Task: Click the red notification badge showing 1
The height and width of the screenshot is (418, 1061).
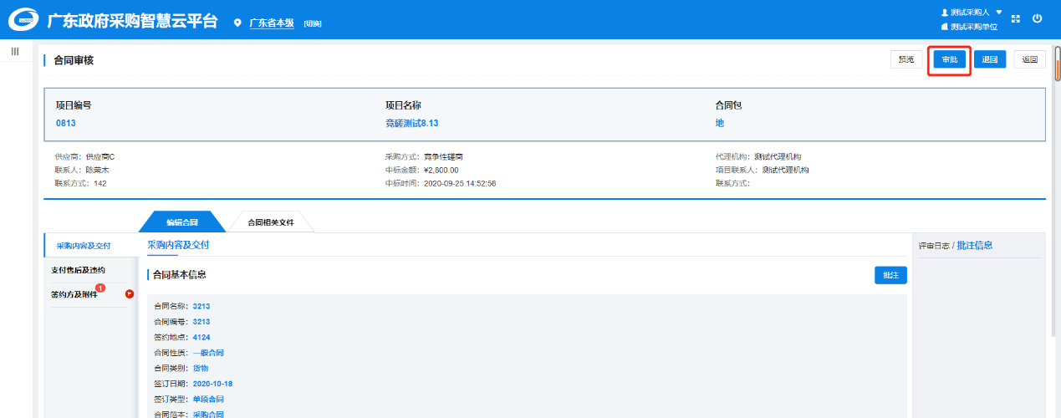Action: pos(100,288)
